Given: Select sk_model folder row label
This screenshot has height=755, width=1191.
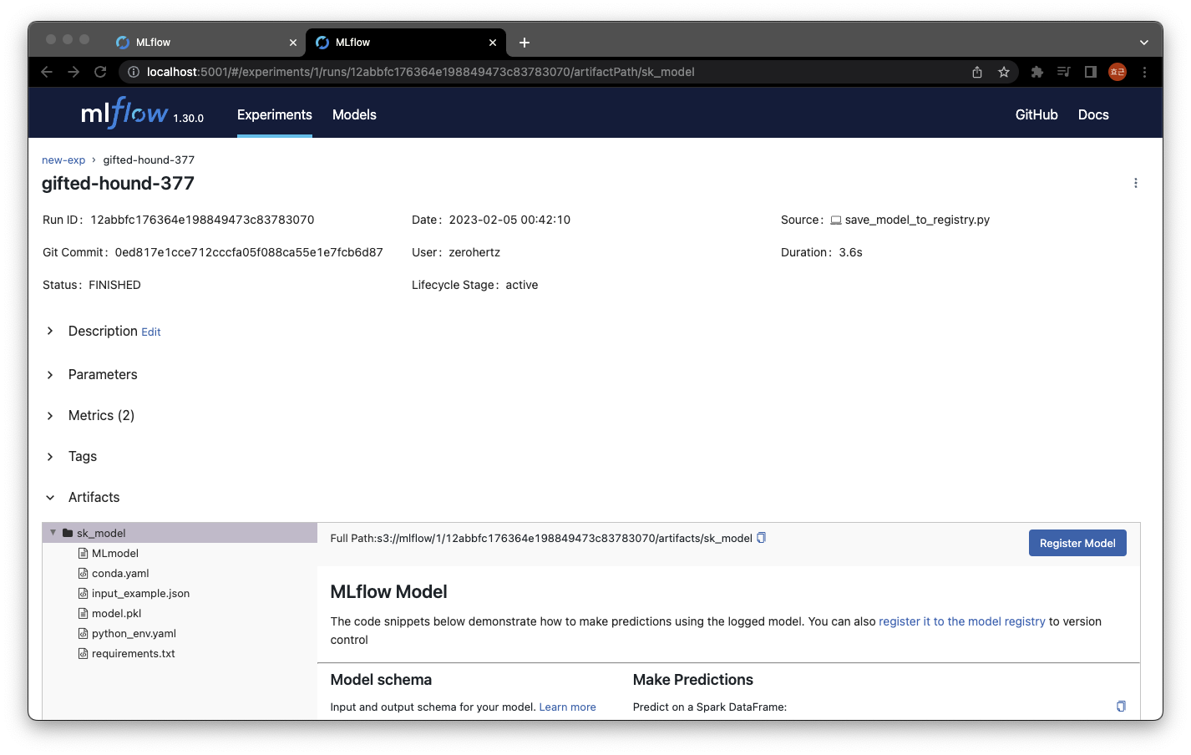Looking at the screenshot, I should click(101, 533).
